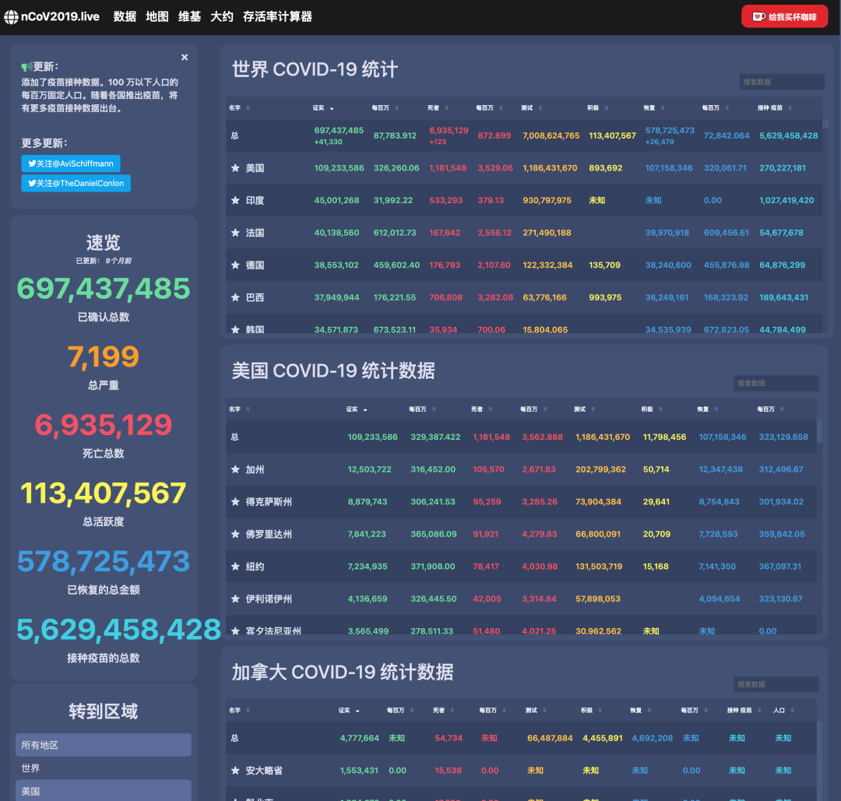Toggle the star for 安大略省 in Canada table
This screenshot has width=841, height=801.
(x=235, y=771)
